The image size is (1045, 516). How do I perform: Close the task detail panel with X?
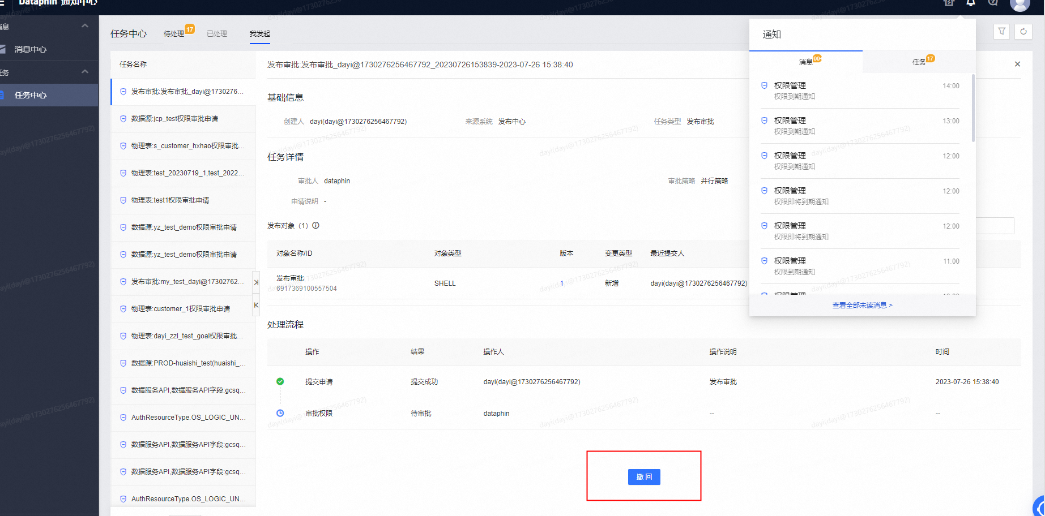coord(1017,64)
